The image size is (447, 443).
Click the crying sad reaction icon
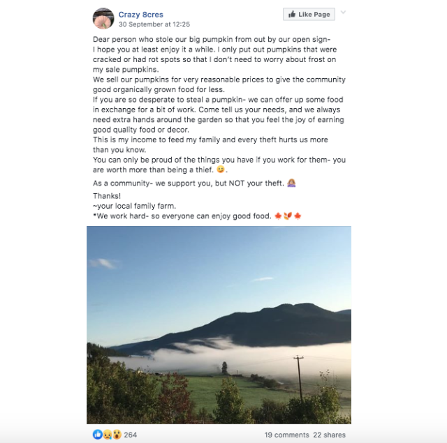(x=107, y=435)
